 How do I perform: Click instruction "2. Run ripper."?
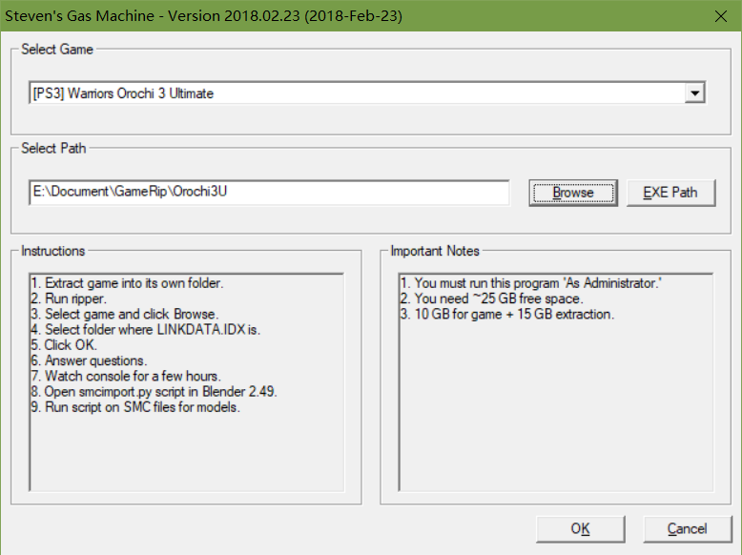(69, 298)
